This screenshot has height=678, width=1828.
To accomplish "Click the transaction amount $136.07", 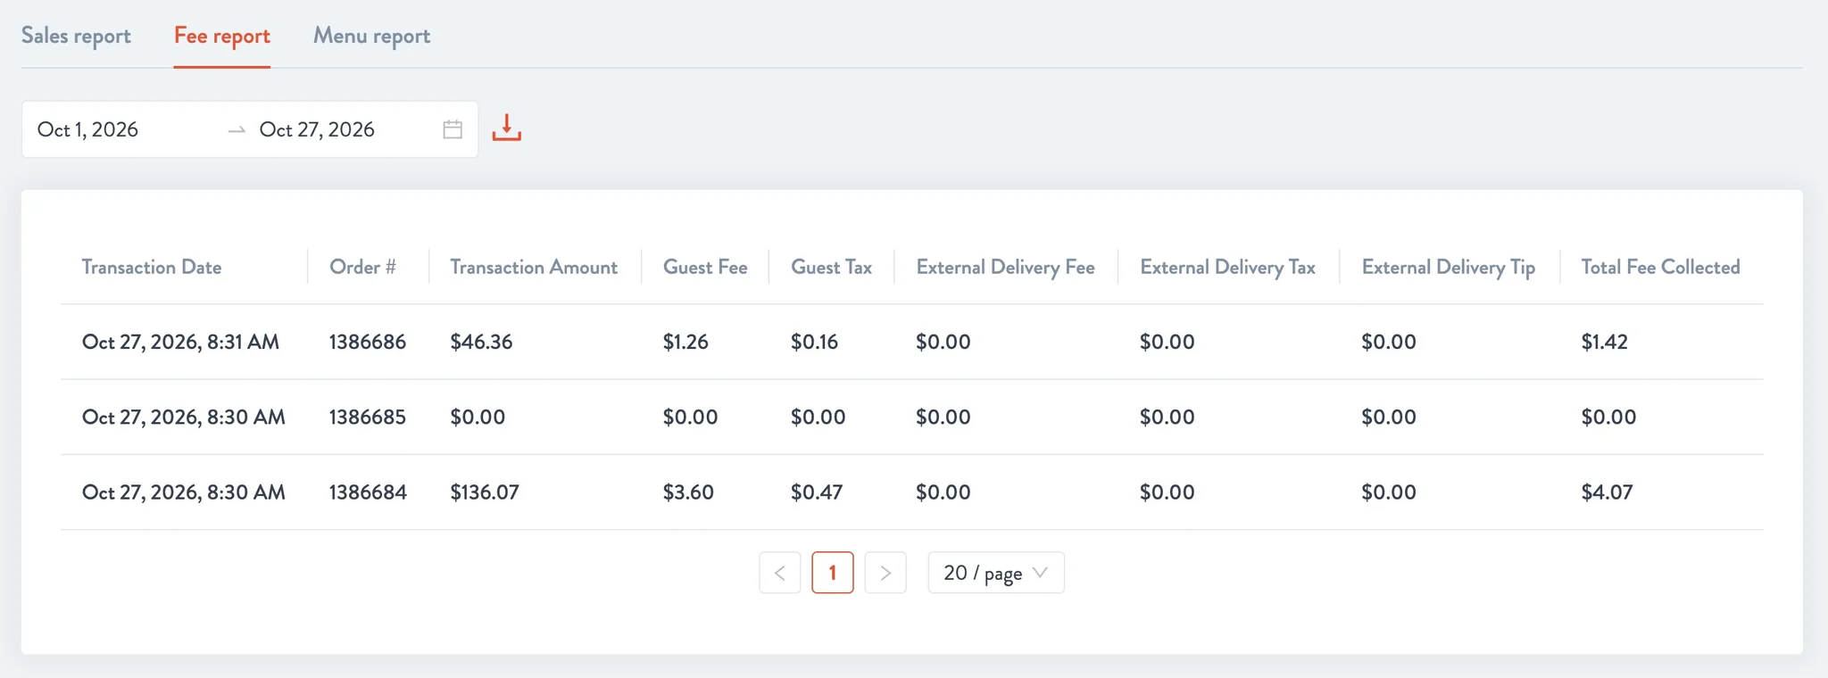I will click(485, 492).
